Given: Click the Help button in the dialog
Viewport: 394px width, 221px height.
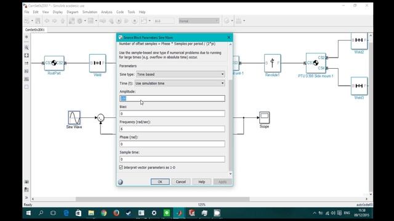Looking at the screenshot, I should (201, 182).
